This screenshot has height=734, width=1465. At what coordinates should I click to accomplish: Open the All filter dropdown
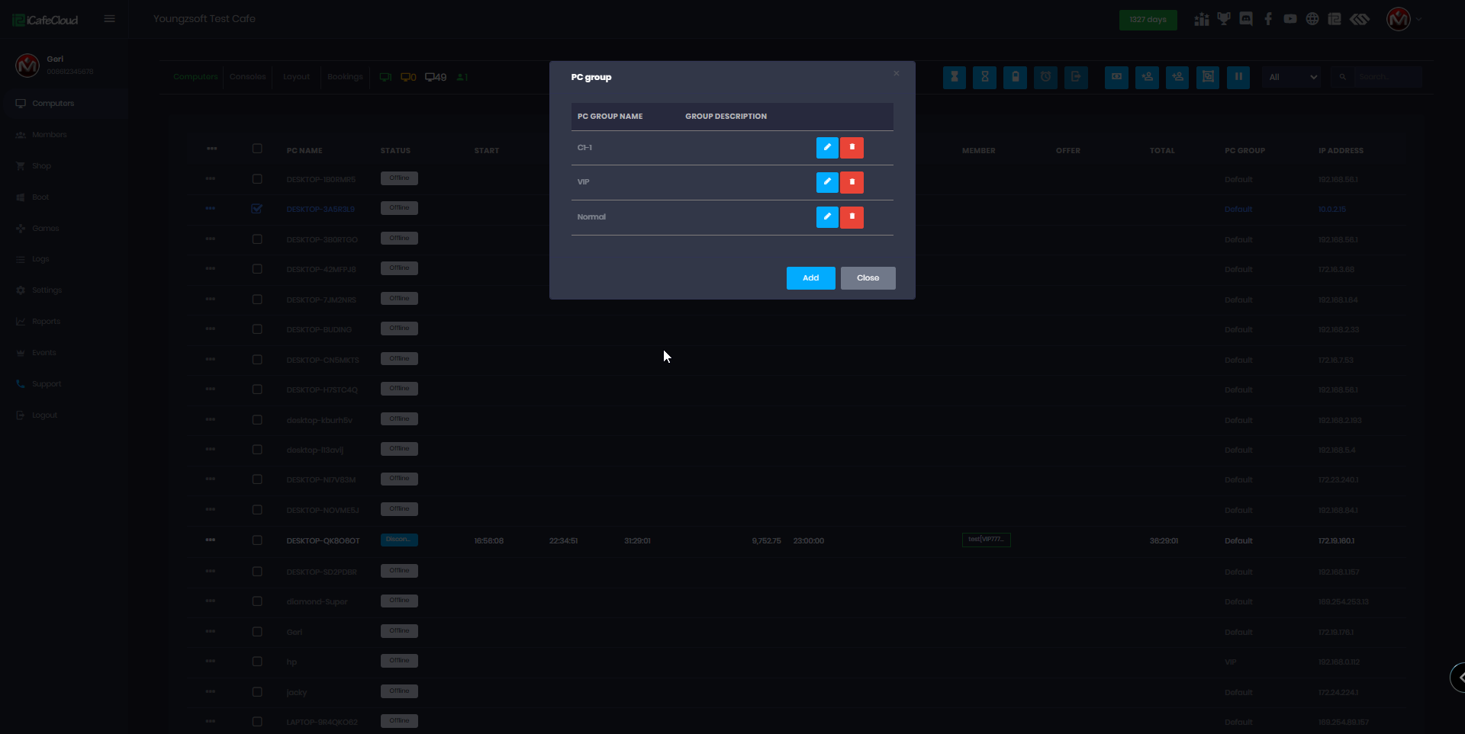pos(1292,77)
